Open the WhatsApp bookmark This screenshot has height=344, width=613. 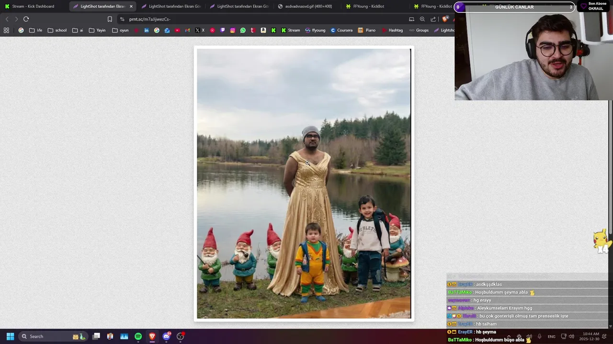(x=243, y=30)
